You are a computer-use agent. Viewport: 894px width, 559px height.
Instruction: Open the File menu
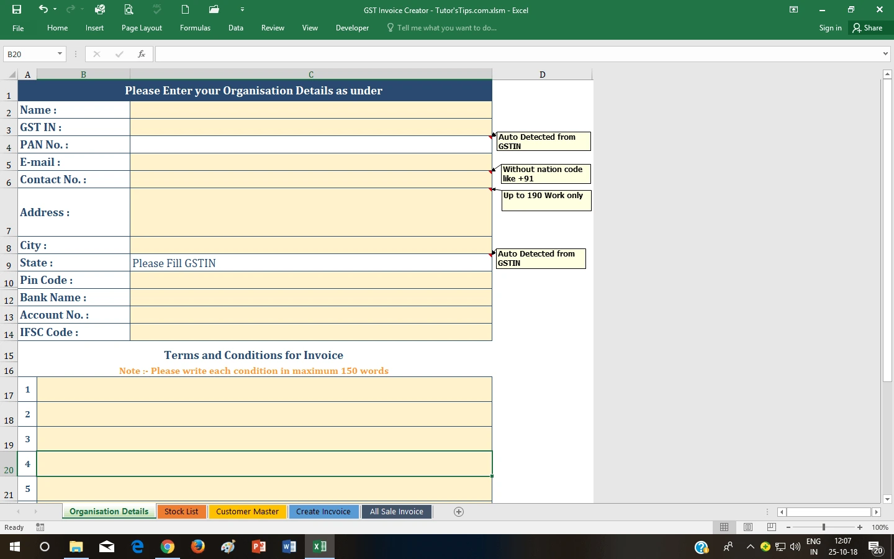(x=18, y=28)
